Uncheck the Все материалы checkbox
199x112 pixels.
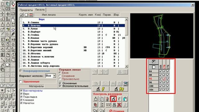click(x=21, y=91)
